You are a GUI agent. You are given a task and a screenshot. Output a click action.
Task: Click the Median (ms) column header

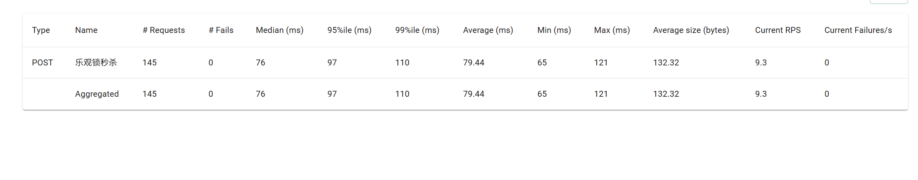pos(280,30)
